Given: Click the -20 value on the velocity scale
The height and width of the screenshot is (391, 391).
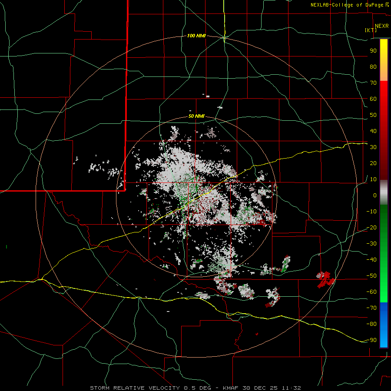Looking at the screenshot, I should 371,227.
